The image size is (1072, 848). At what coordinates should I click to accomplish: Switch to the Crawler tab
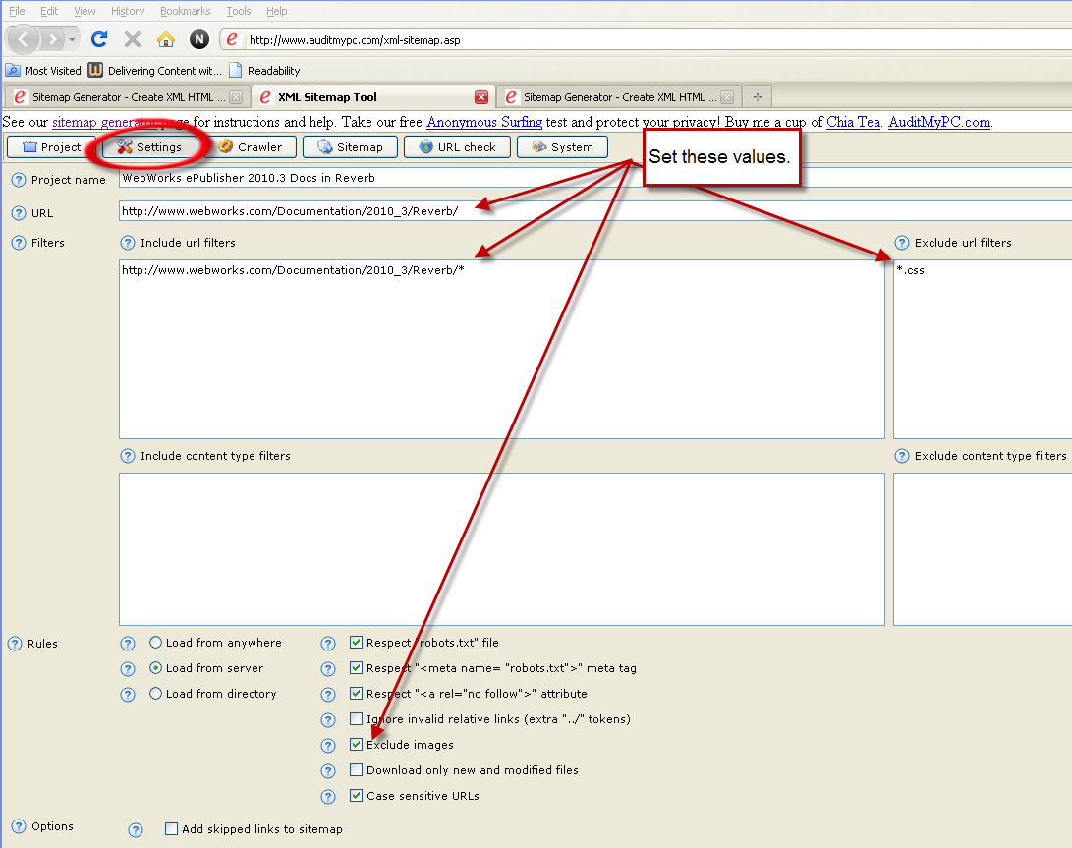click(250, 147)
